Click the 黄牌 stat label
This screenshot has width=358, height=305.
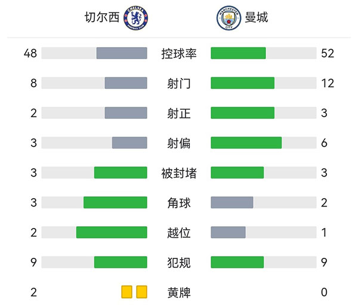pos(179,292)
